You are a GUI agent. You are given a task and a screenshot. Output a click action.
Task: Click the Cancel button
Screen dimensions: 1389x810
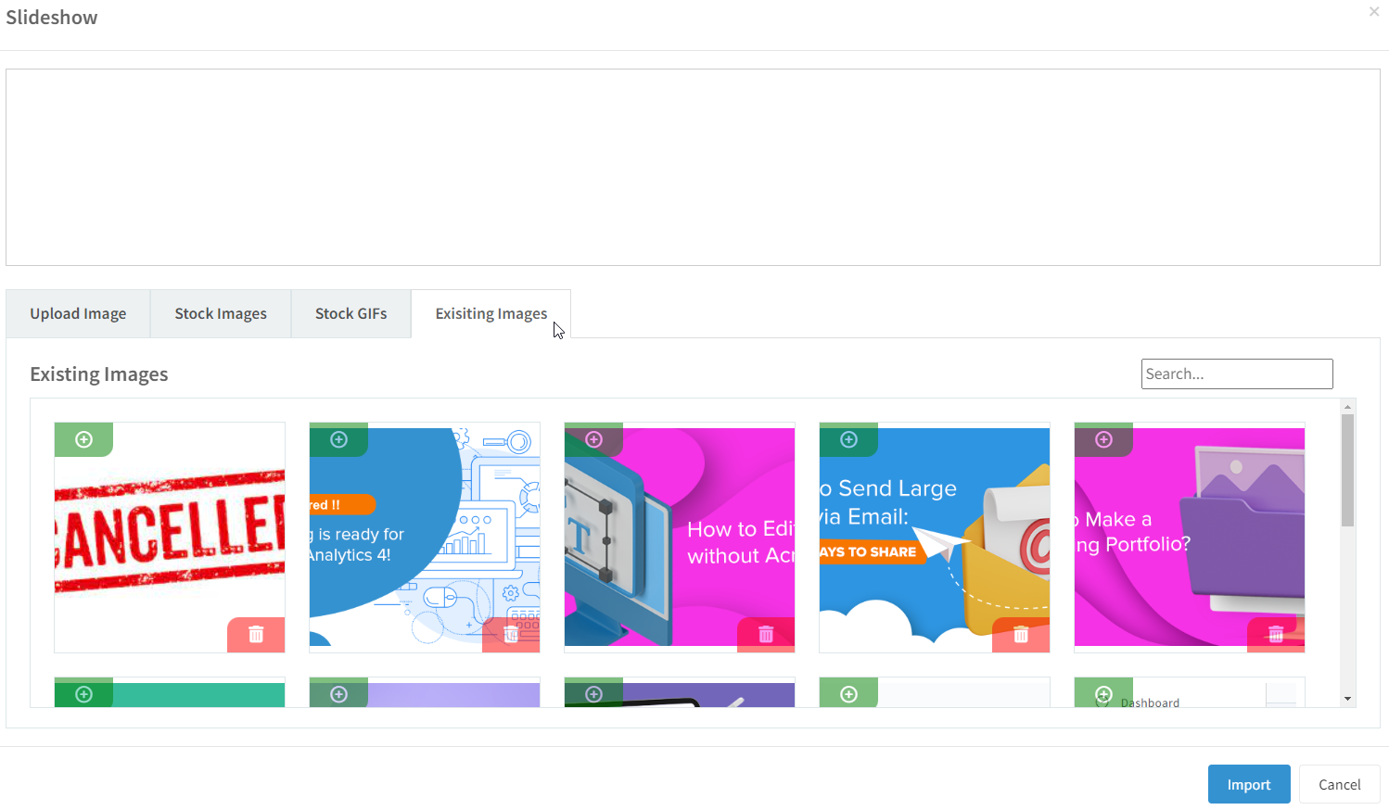(1340, 784)
